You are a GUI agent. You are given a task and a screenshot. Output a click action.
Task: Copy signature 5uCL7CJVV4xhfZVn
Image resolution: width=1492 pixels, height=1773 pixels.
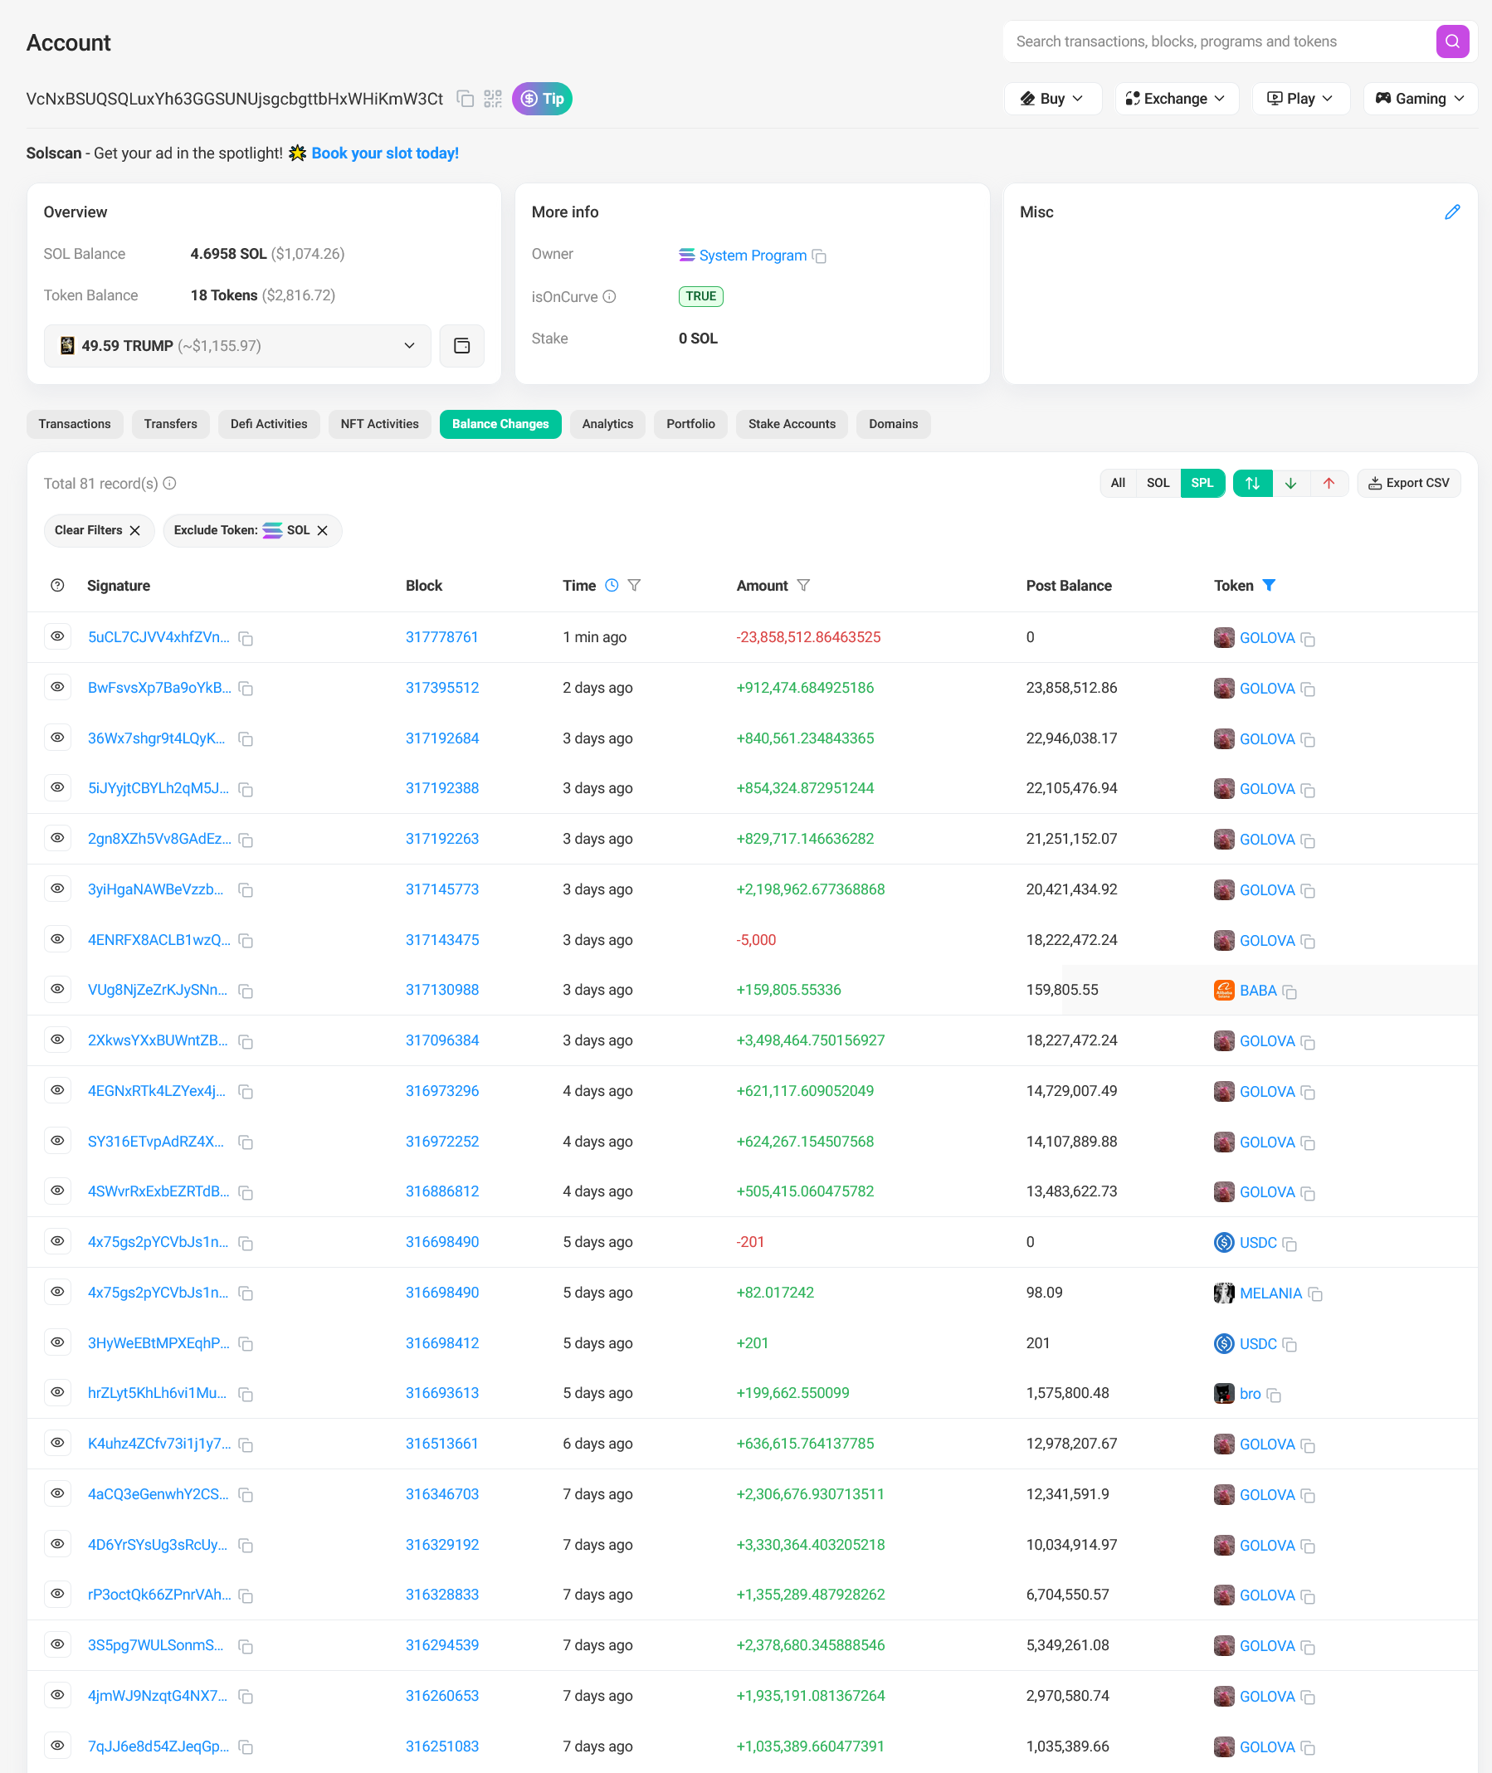[x=246, y=639]
